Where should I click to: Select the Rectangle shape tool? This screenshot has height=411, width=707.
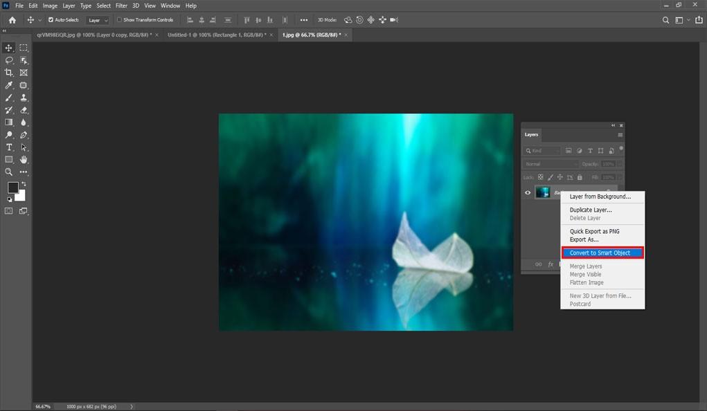8,160
